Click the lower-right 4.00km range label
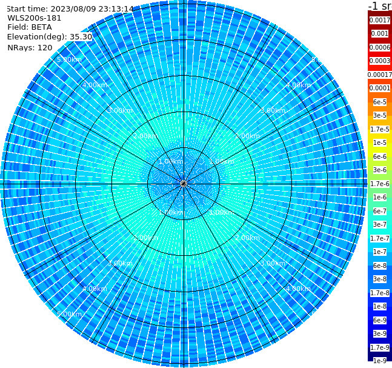 (x=298, y=289)
